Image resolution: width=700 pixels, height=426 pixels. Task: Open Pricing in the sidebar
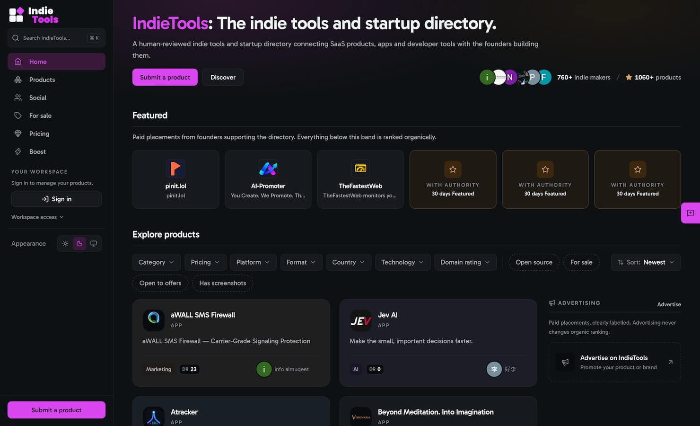click(56, 133)
